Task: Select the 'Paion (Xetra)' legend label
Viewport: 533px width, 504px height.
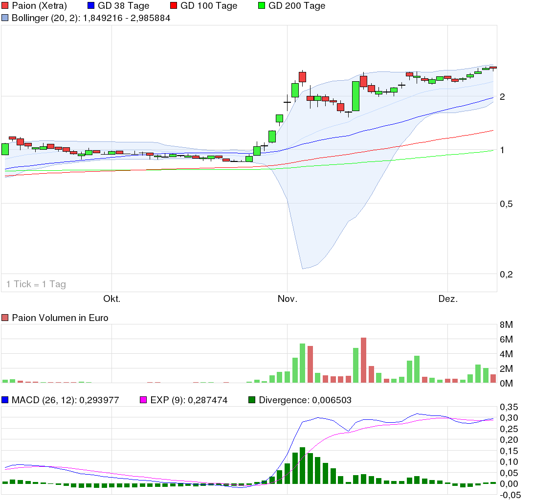Action: (x=40, y=6)
